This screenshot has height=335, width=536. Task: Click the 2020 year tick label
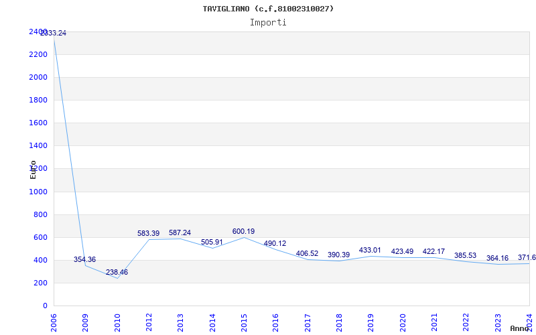coord(403,323)
